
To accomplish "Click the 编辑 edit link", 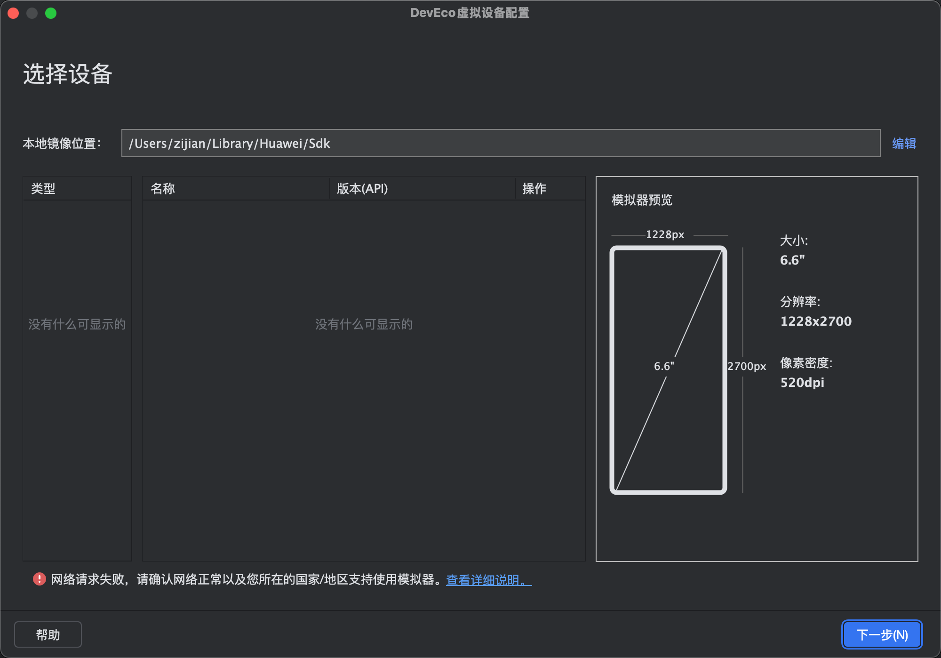I will 904,144.
